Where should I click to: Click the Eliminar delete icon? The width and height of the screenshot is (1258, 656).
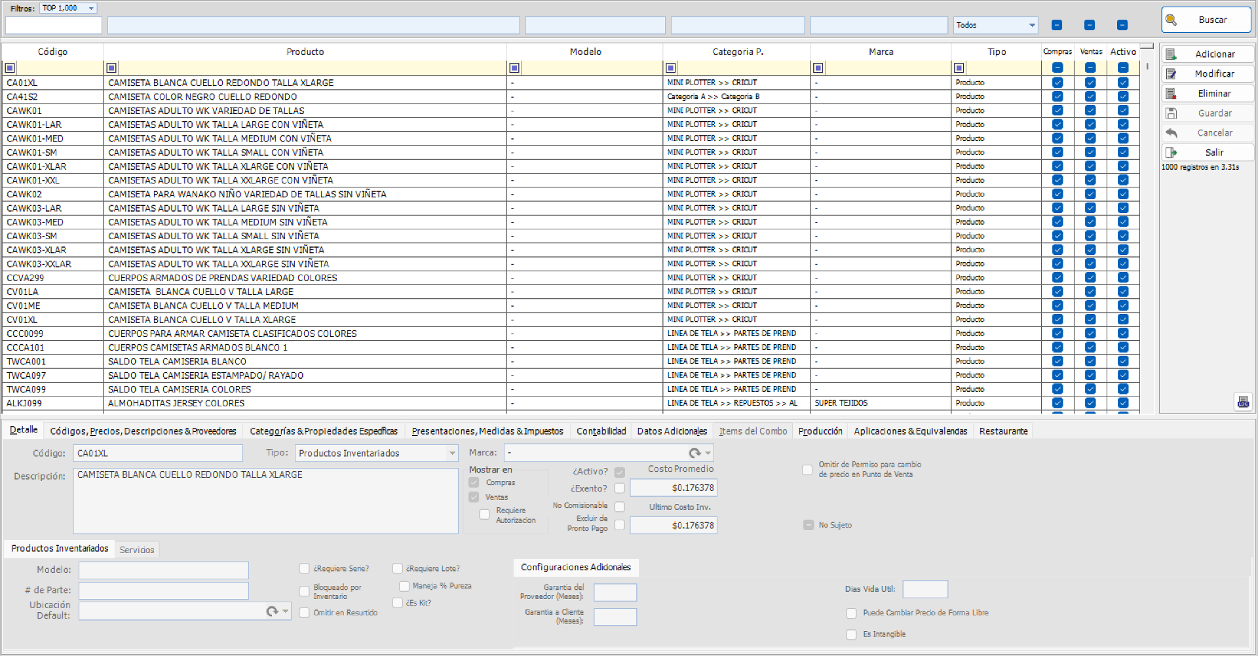[x=1171, y=93]
